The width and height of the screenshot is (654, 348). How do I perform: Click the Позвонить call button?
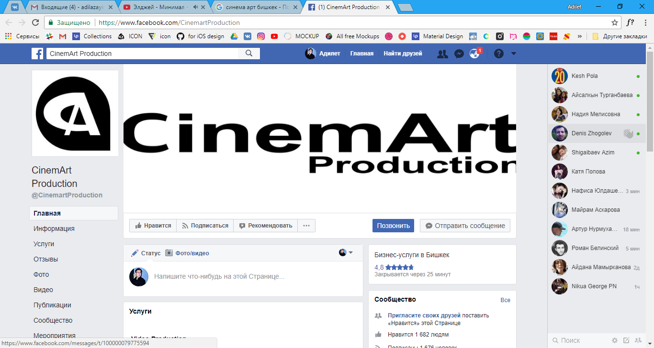[393, 226]
